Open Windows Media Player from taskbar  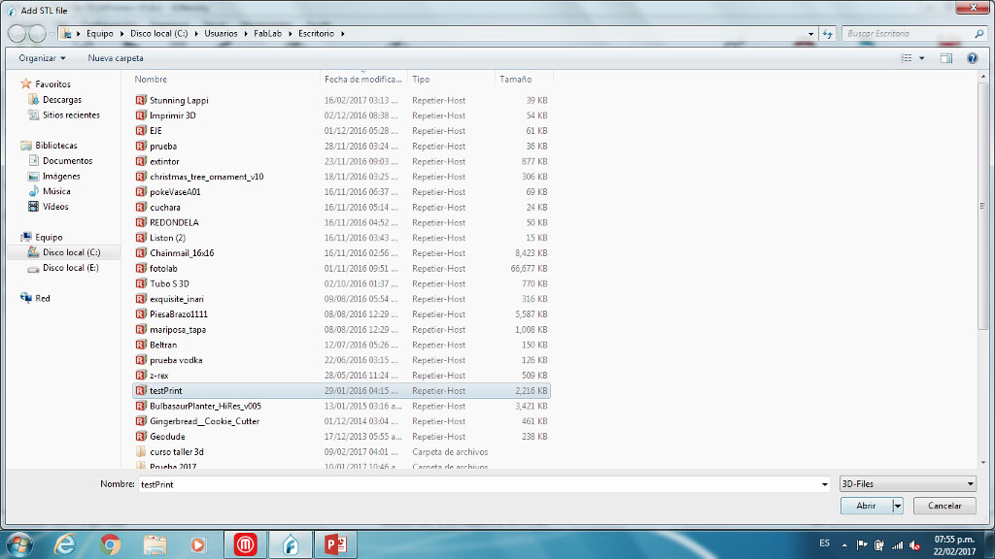click(198, 544)
